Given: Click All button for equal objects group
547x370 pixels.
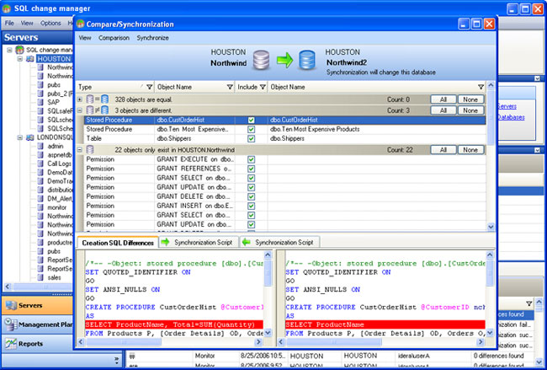Looking at the screenshot, I should (x=443, y=99).
